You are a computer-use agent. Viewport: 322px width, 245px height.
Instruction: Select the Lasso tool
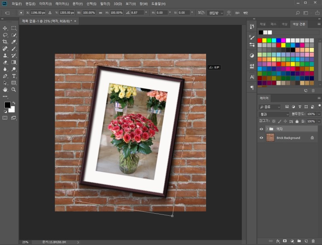(x=5, y=35)
